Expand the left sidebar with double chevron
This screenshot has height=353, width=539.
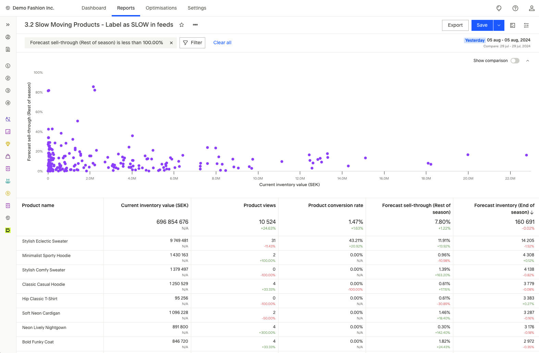(x=8, y=25)
